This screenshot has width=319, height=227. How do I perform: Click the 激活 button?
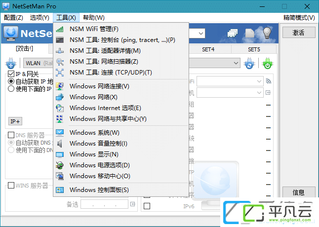pyautogui.click(x=298, y=33)
